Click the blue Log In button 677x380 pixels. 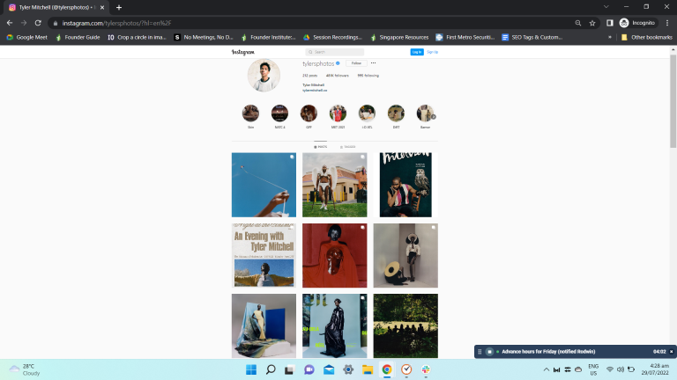coord(416,52)
